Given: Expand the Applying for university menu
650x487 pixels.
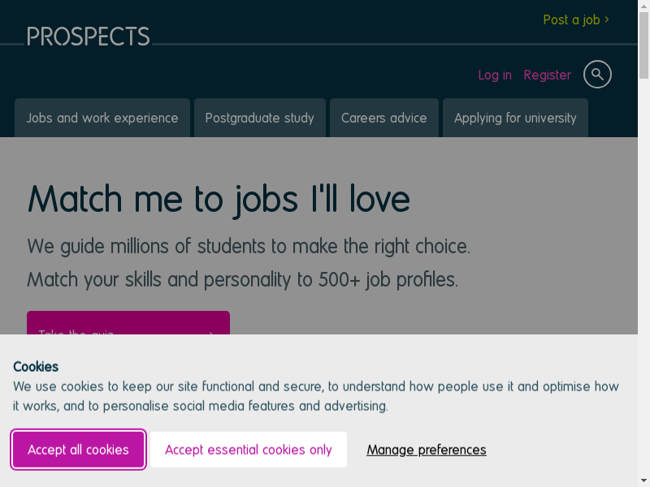Looking at the screenshot, I should pyautogui.click(x=515, y=118).
